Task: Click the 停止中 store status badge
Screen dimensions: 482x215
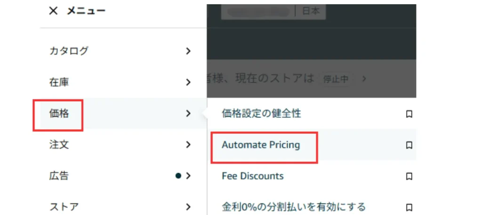Action: tap(336, 79)
